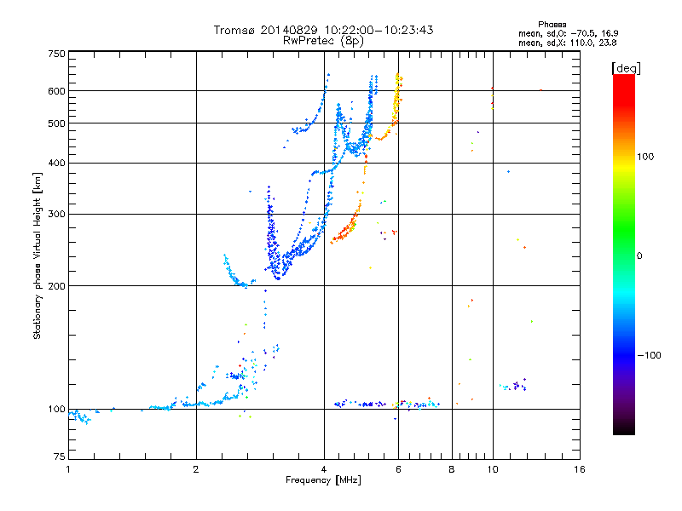The width and height of the screenshot is (682, 511).
Task: Click the 'Frequency [MHz]' x-axis label
Action: click(323, 480)
